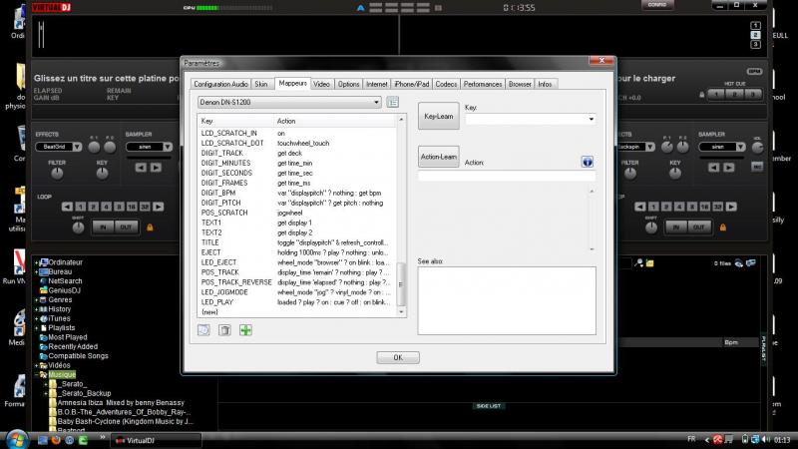Screen dimensions: 798x449
Task: Click the trash icon to delete the selected mapping
Action: (224, 330)
